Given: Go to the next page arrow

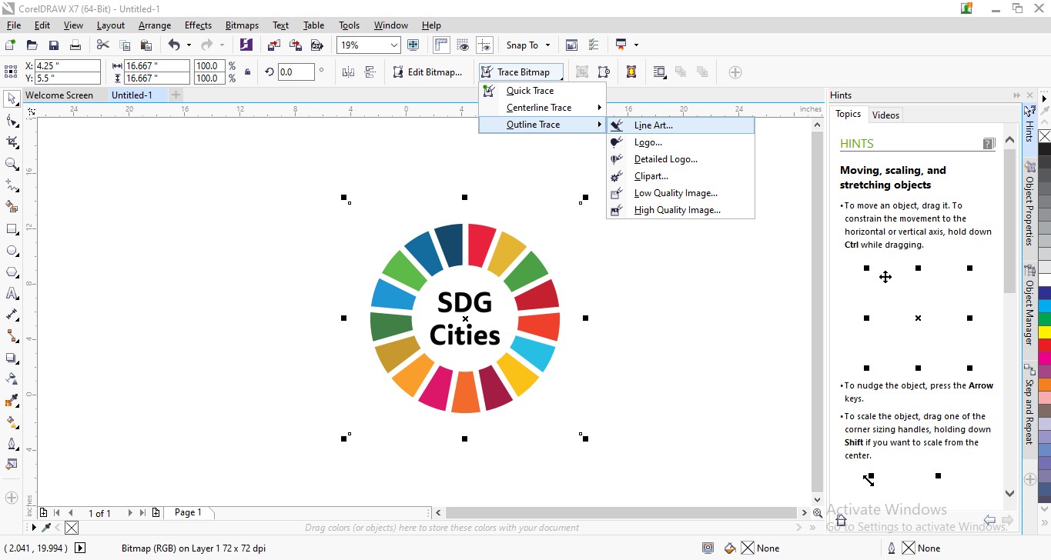Looking at the screenshot, I should [130, 513].
